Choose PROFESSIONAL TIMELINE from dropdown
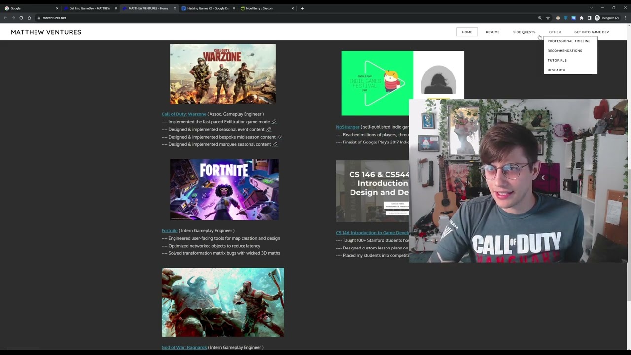631x355 pixels. (x=569, y=41)
